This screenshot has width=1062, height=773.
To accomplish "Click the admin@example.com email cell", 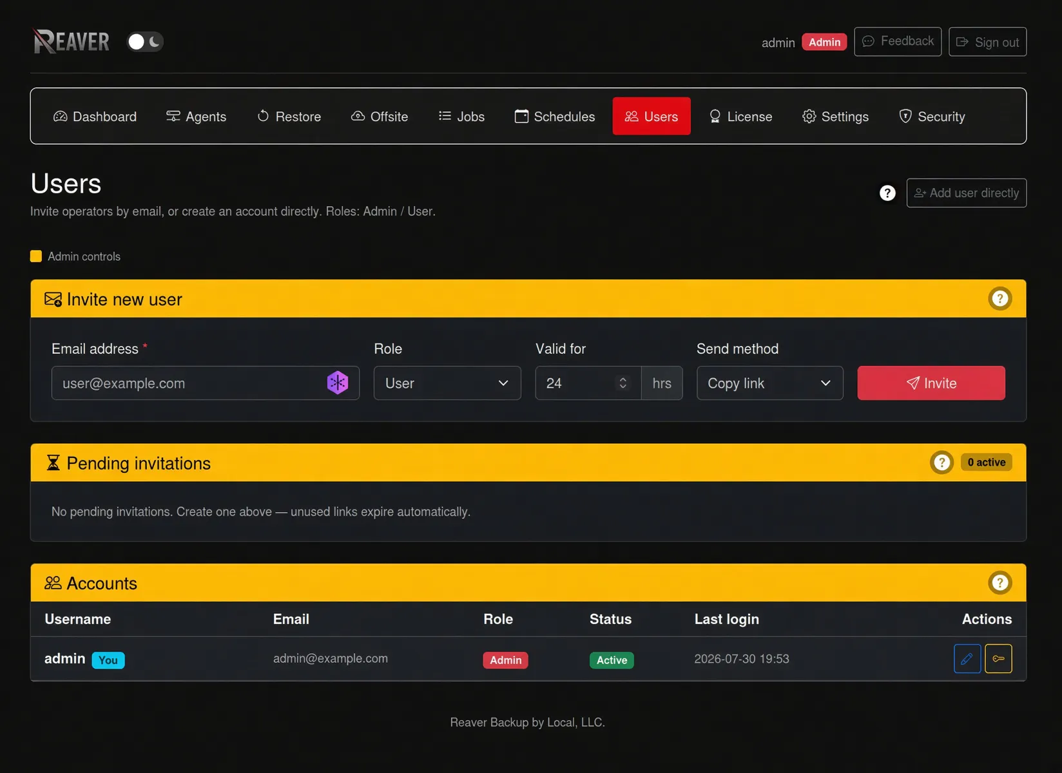I will 331,658.
